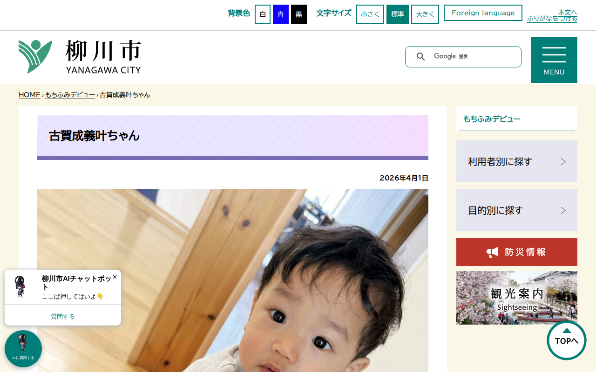Make text larger with 大きく
The width and height of the screenshot is (596, 372).
click(x=425, y=14)
